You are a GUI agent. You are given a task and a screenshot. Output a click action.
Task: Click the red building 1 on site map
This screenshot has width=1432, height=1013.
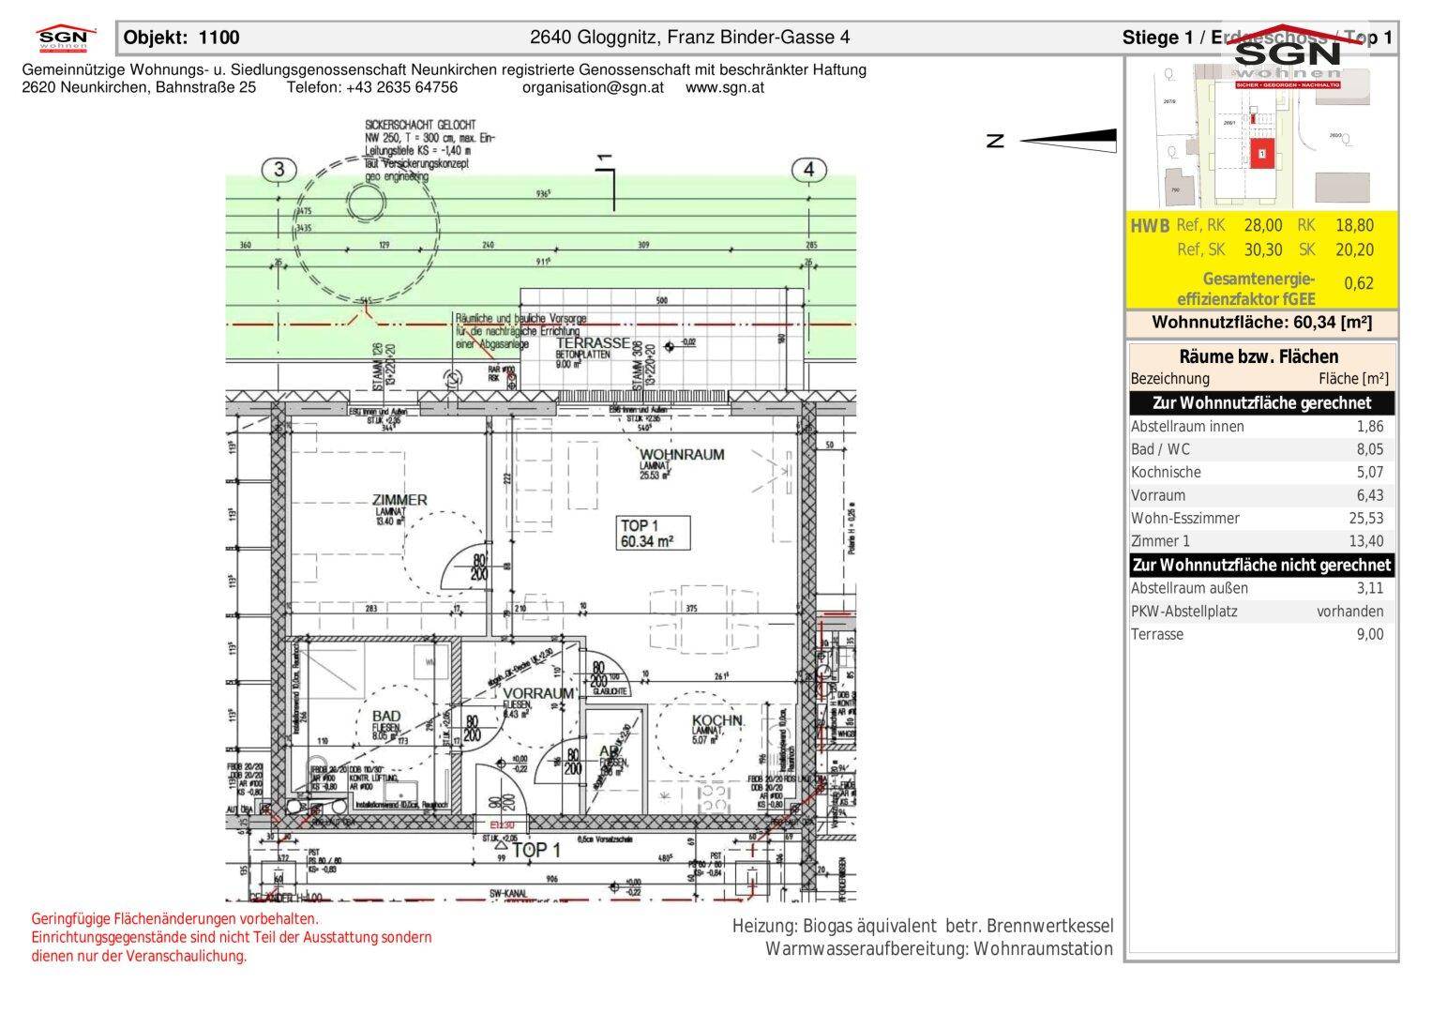[x=1263, y=154]
